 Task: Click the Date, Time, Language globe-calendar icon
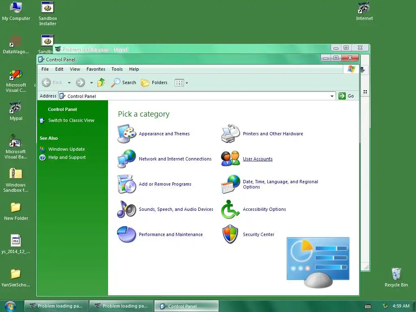pyautogui.click(x=231, y=184)
